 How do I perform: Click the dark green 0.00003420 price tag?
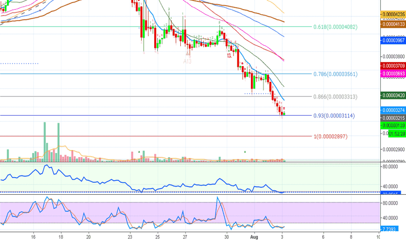(393, 95)
